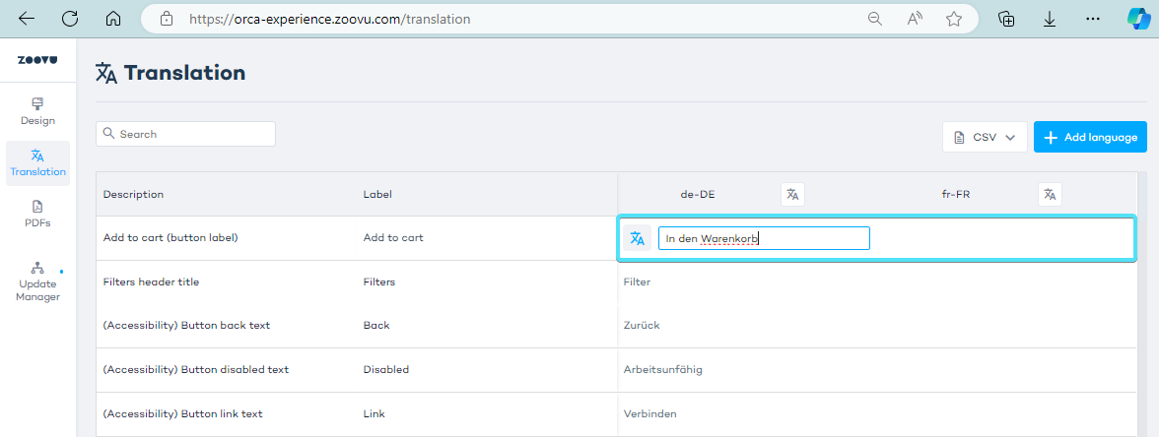1159x437 pixels.
Task: Click the browser refresh icon
Action: click(x=70, y=19)
